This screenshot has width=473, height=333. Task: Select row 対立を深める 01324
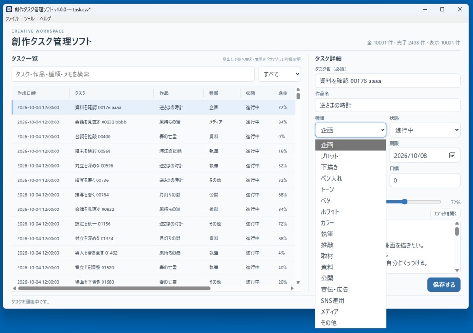(153, 238)
